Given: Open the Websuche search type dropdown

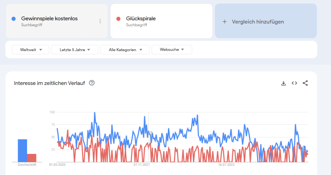Looking at the screenshot, I should 172,50.
